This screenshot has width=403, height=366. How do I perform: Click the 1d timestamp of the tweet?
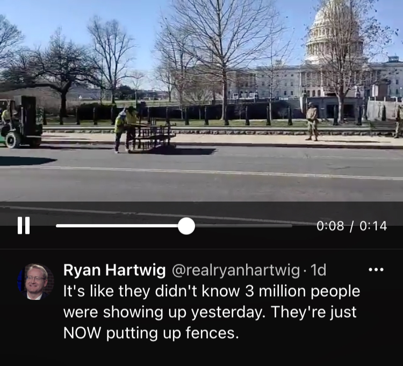point(318,270)
